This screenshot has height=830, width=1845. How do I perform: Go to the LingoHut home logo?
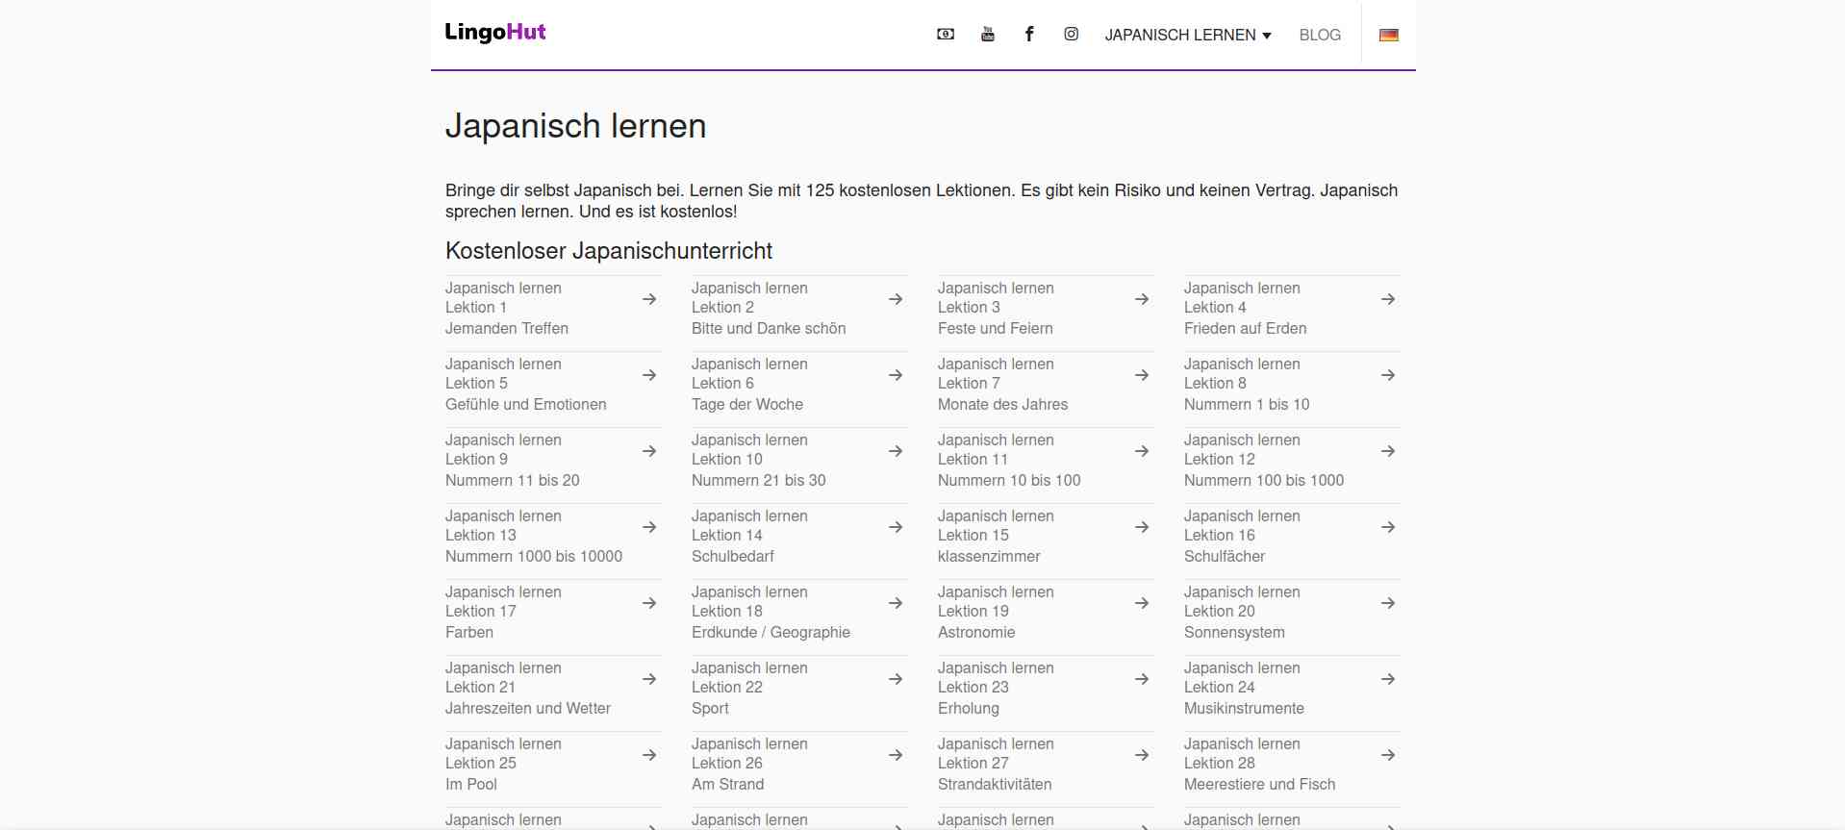(x=494, y=33)
